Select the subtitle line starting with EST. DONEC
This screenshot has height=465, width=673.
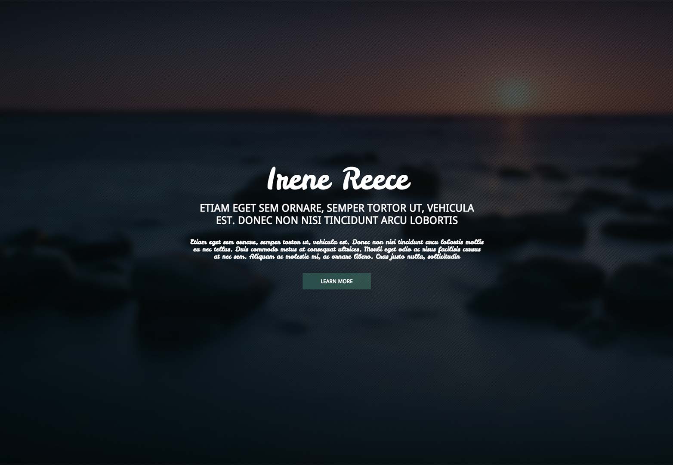pyautogui.click(x=336, y=220)
